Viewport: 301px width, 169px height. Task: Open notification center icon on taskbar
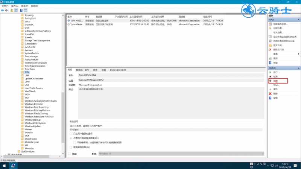295,166
